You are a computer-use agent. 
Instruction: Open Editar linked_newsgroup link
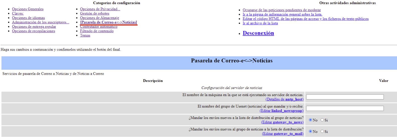281,111
